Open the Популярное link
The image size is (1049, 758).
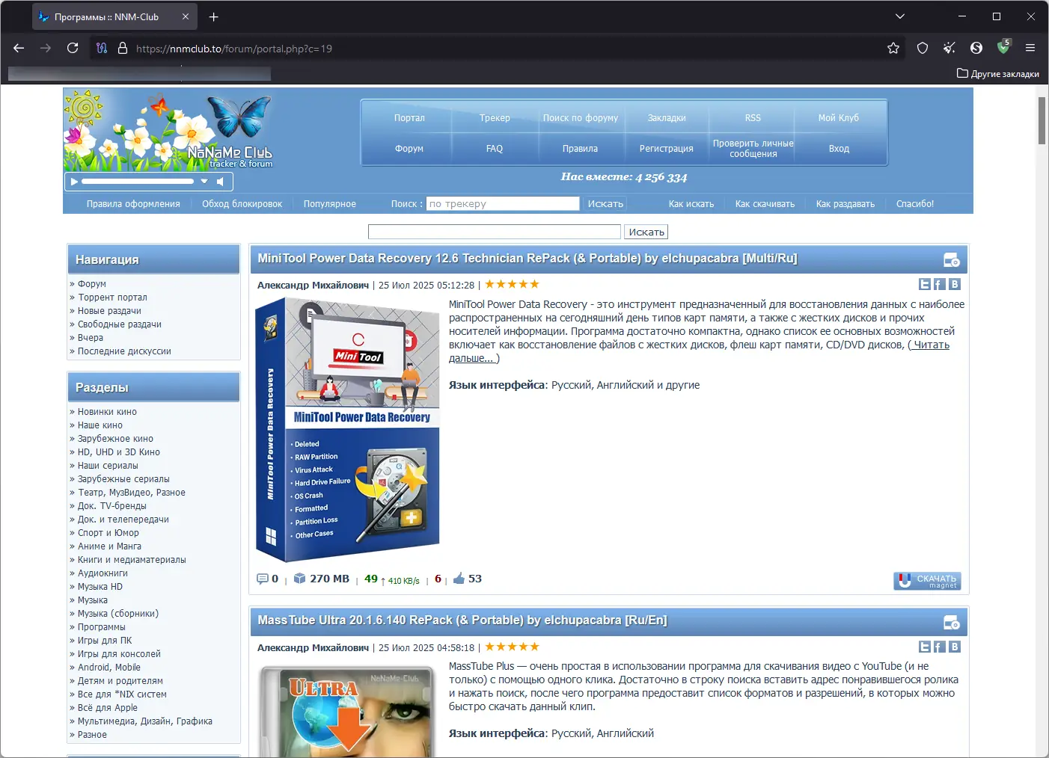[x=330, y=204]
